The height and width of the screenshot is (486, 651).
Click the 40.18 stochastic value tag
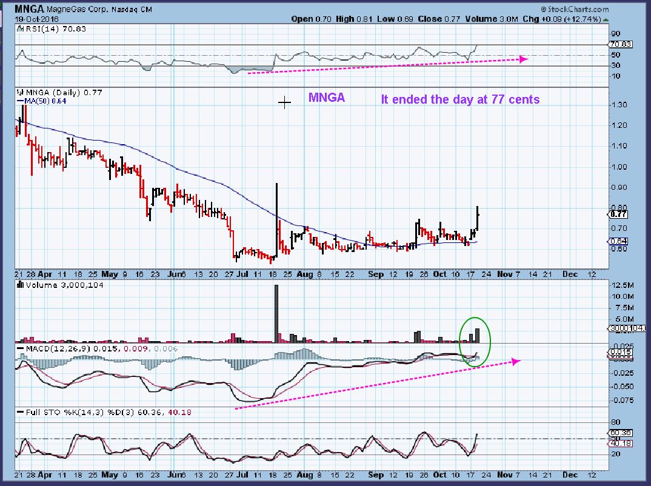point(621,443)
